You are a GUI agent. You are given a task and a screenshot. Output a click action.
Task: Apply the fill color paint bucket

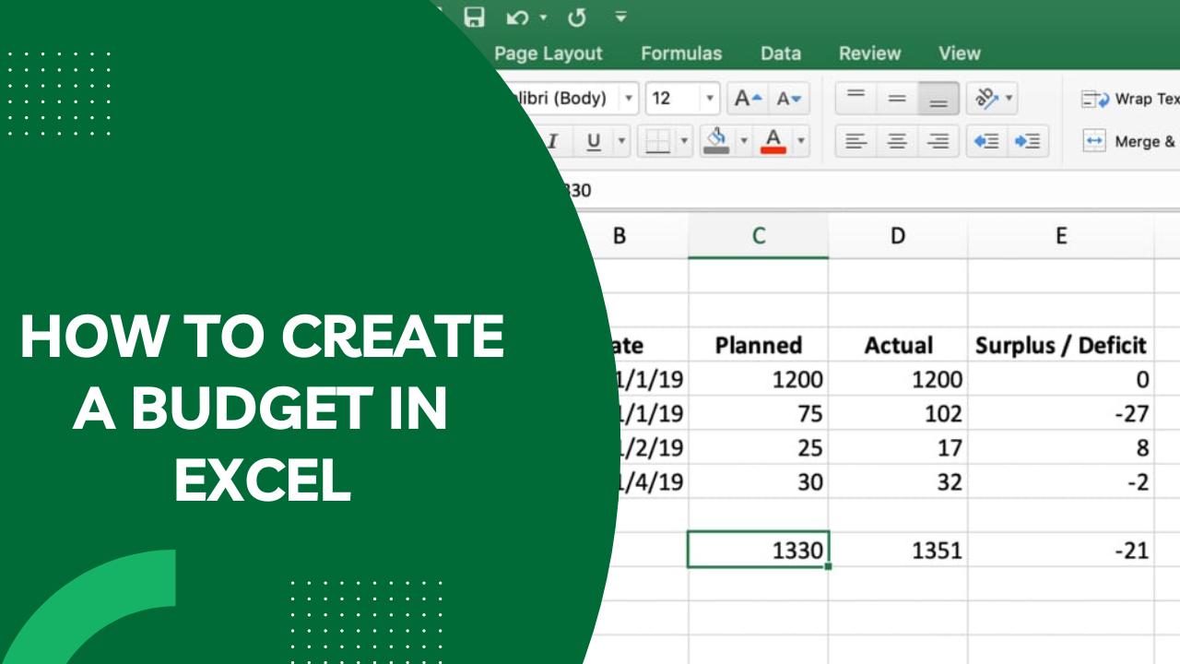(717, 141)
